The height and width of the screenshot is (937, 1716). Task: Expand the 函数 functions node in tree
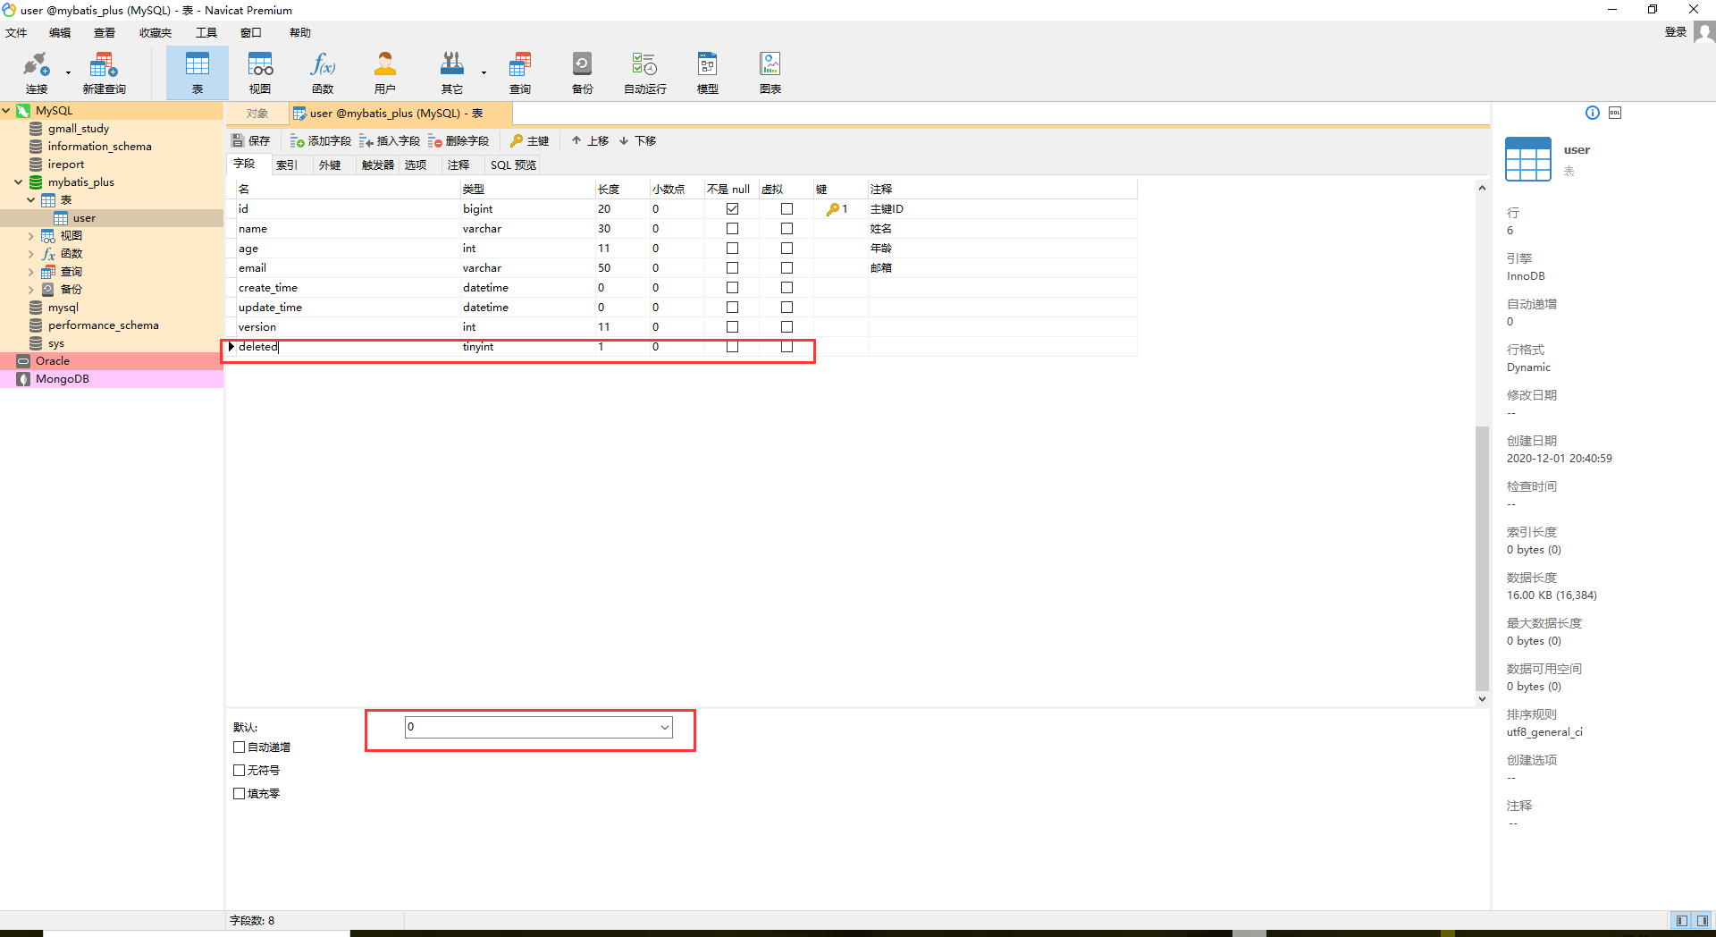click(x=31, y=254)
